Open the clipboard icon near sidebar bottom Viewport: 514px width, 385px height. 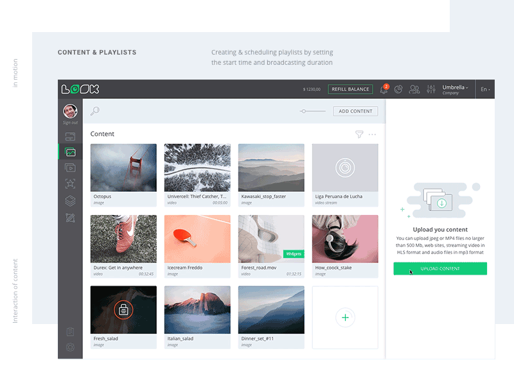pyautogui.click(x=70, y=332)
